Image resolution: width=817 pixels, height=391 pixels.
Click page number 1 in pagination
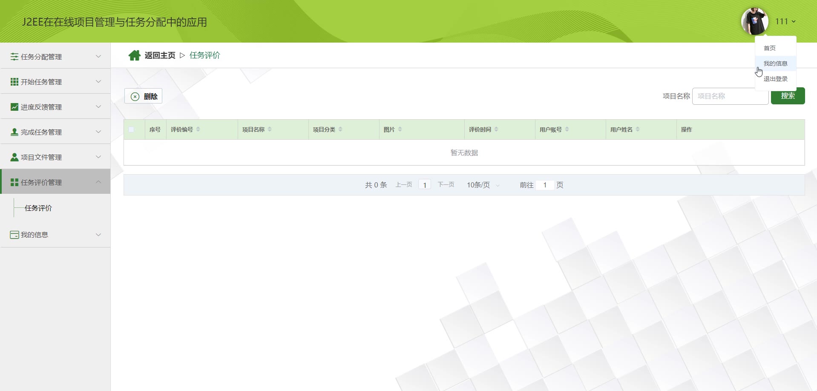[x=425, y=185]
